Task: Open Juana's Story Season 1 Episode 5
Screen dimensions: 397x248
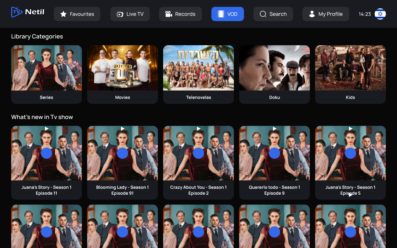Action: (350, 153)
